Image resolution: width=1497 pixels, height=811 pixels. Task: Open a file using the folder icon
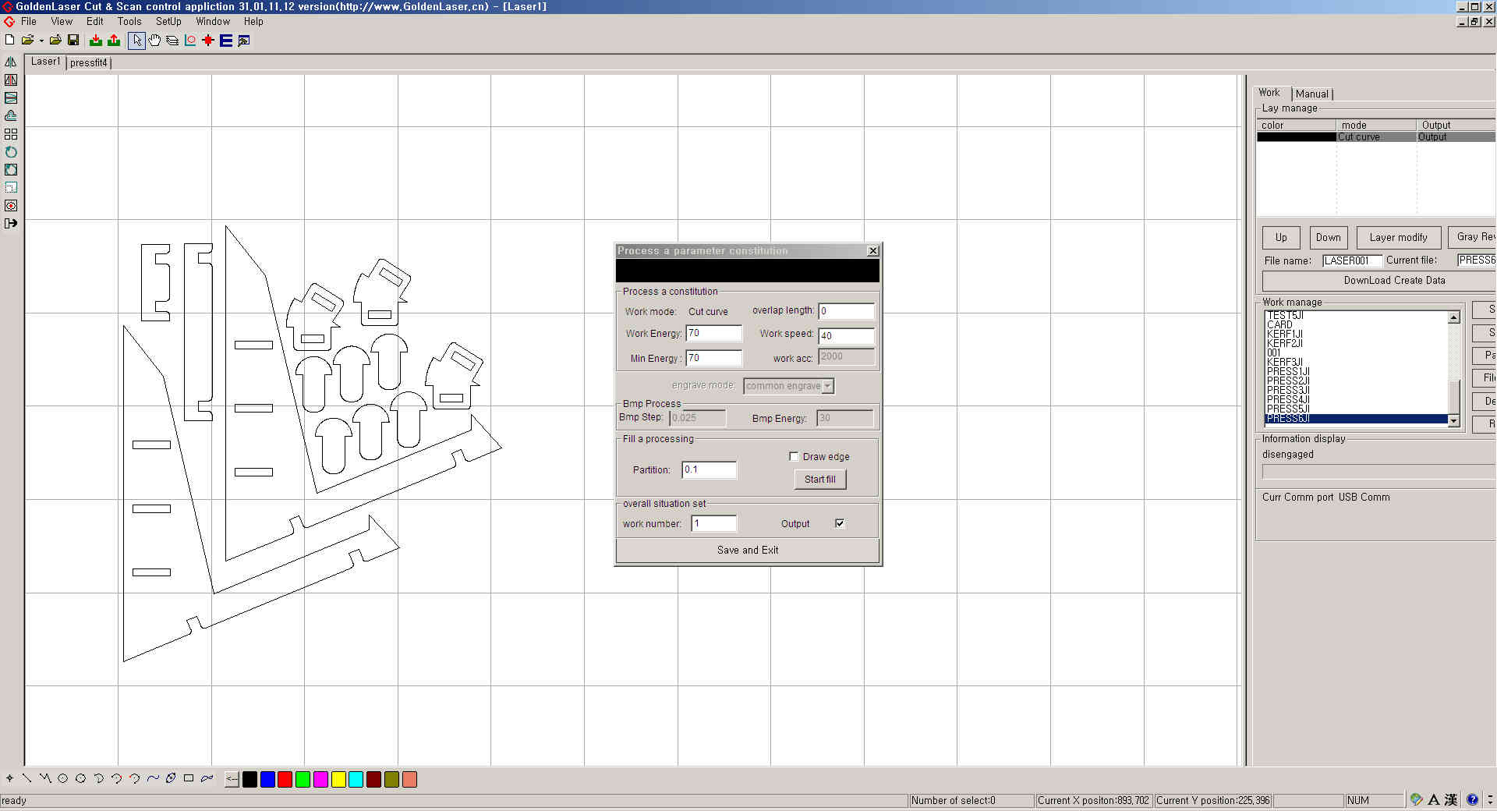(x=27, y=40)
